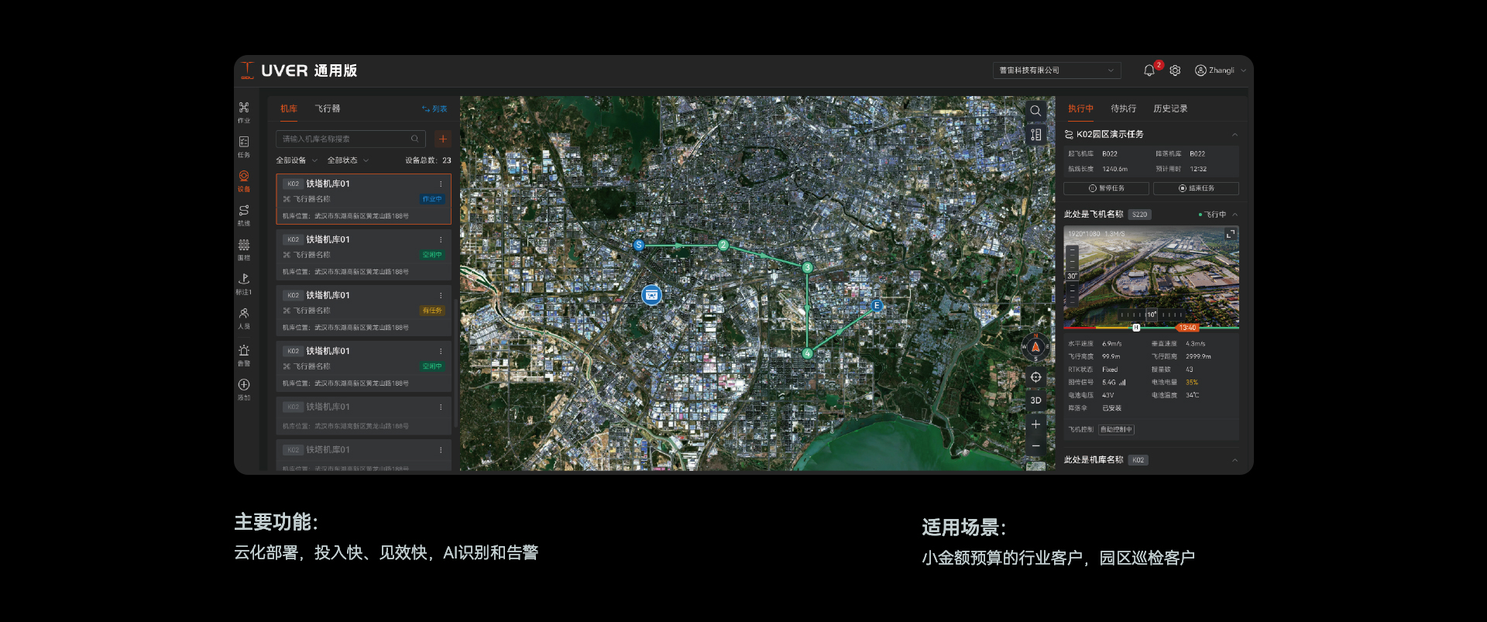Open the company selector dropdown
Viewport: 1487px width, 622px height.
click(1056, 70)
